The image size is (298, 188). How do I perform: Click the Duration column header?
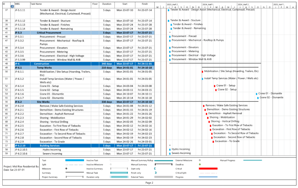tap(107, 4)
